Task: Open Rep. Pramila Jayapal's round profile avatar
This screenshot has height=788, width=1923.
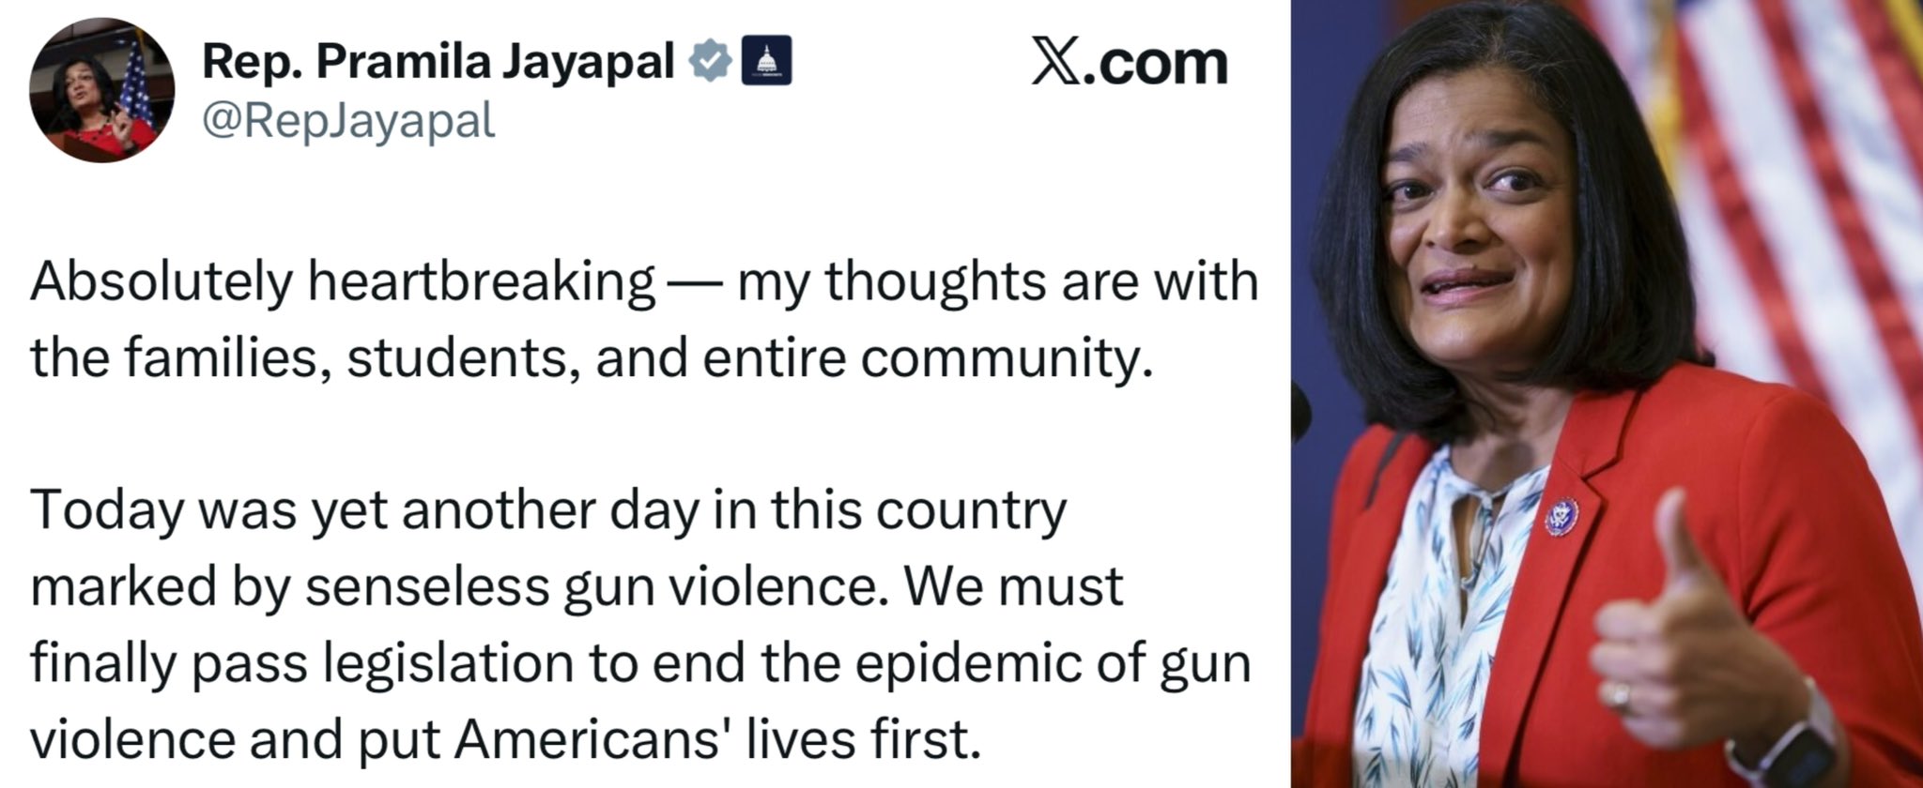Action: point(102,90)
